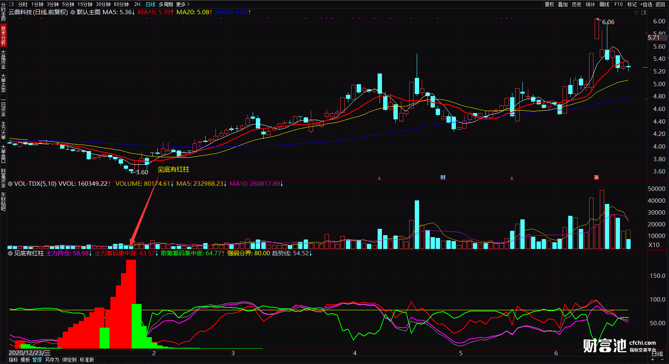The width and height of the screenshot is (669, 364).
Task: Click 返回 to go back
Action: (x=660, y=4)
